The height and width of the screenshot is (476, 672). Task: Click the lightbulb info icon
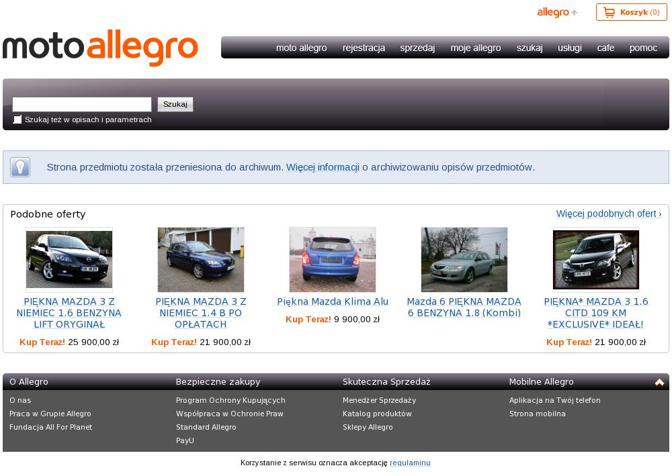click(20, 167)
